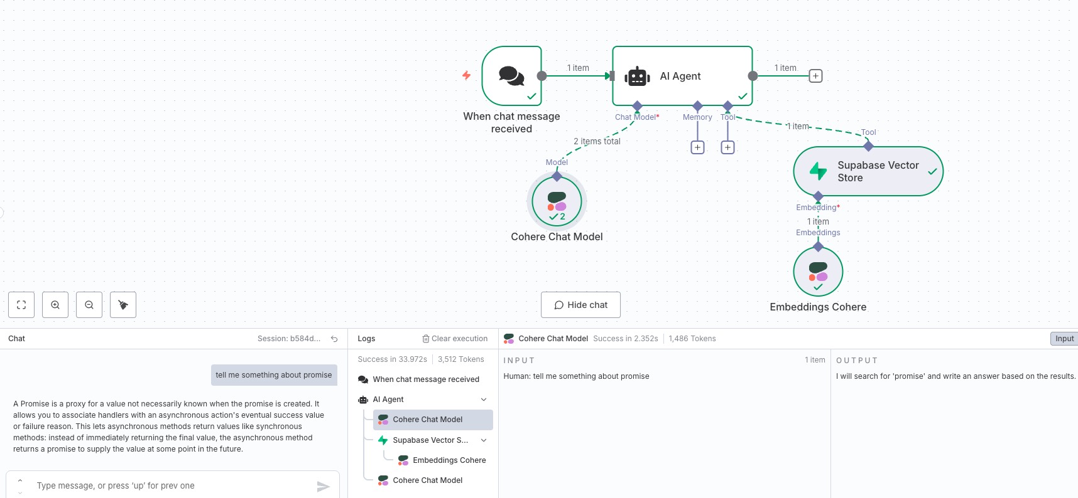
Task: Add node after AI Agent output
Action: [x=815, y=76]
